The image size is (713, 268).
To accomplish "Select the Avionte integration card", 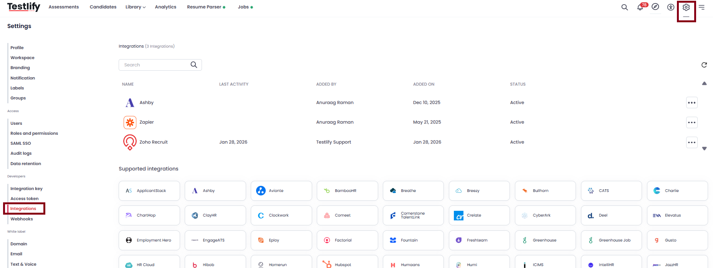I will (x=281, y=191).
